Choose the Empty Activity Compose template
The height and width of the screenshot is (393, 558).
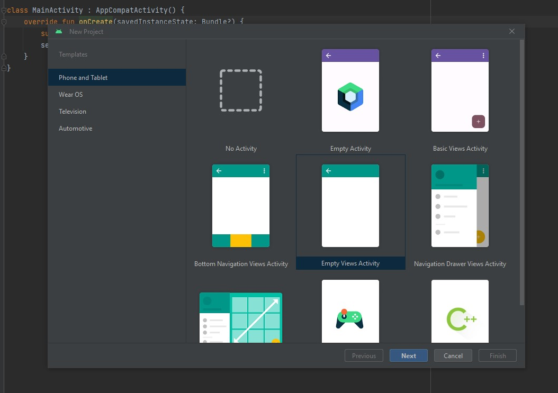(x=350, y=90)
